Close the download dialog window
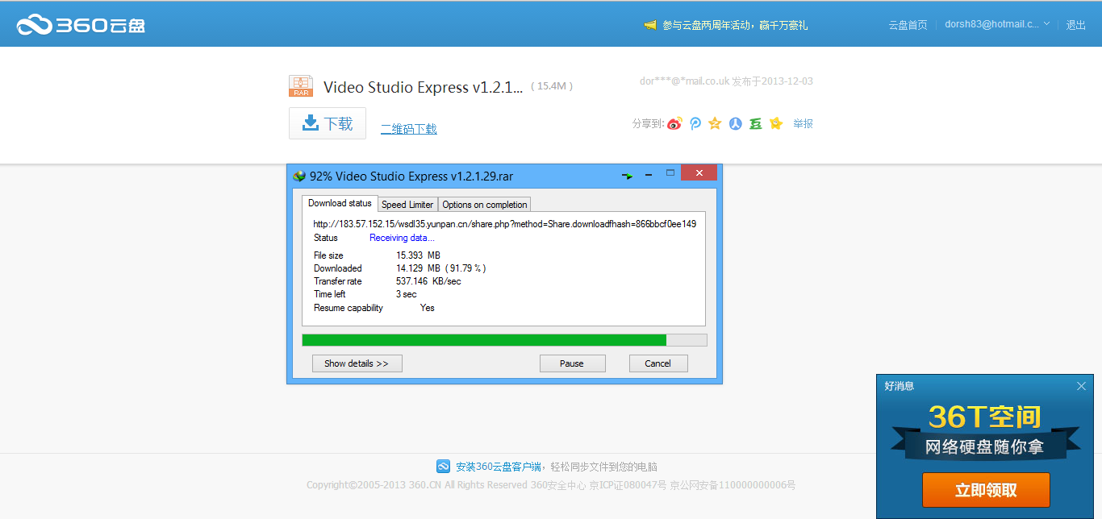This screenshot has height=519, width=1102. point(699,173)
